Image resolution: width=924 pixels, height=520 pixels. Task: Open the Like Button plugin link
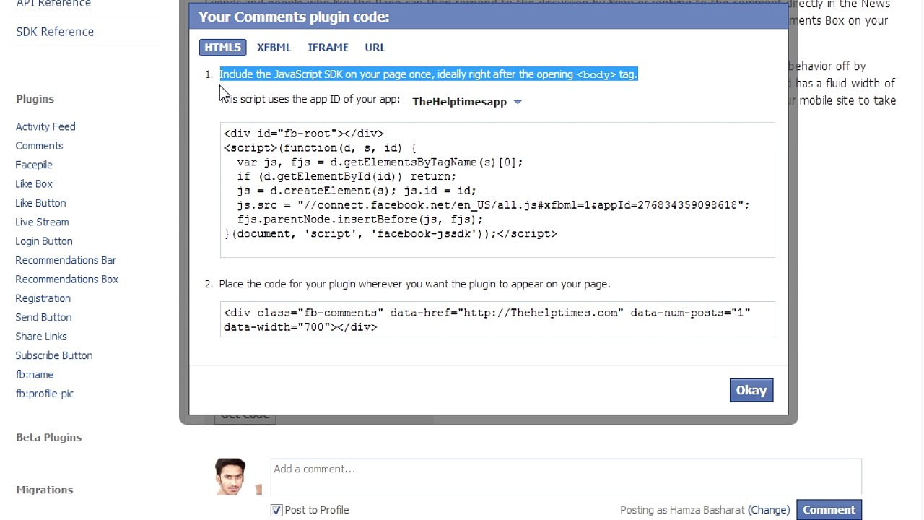(40, 203)
